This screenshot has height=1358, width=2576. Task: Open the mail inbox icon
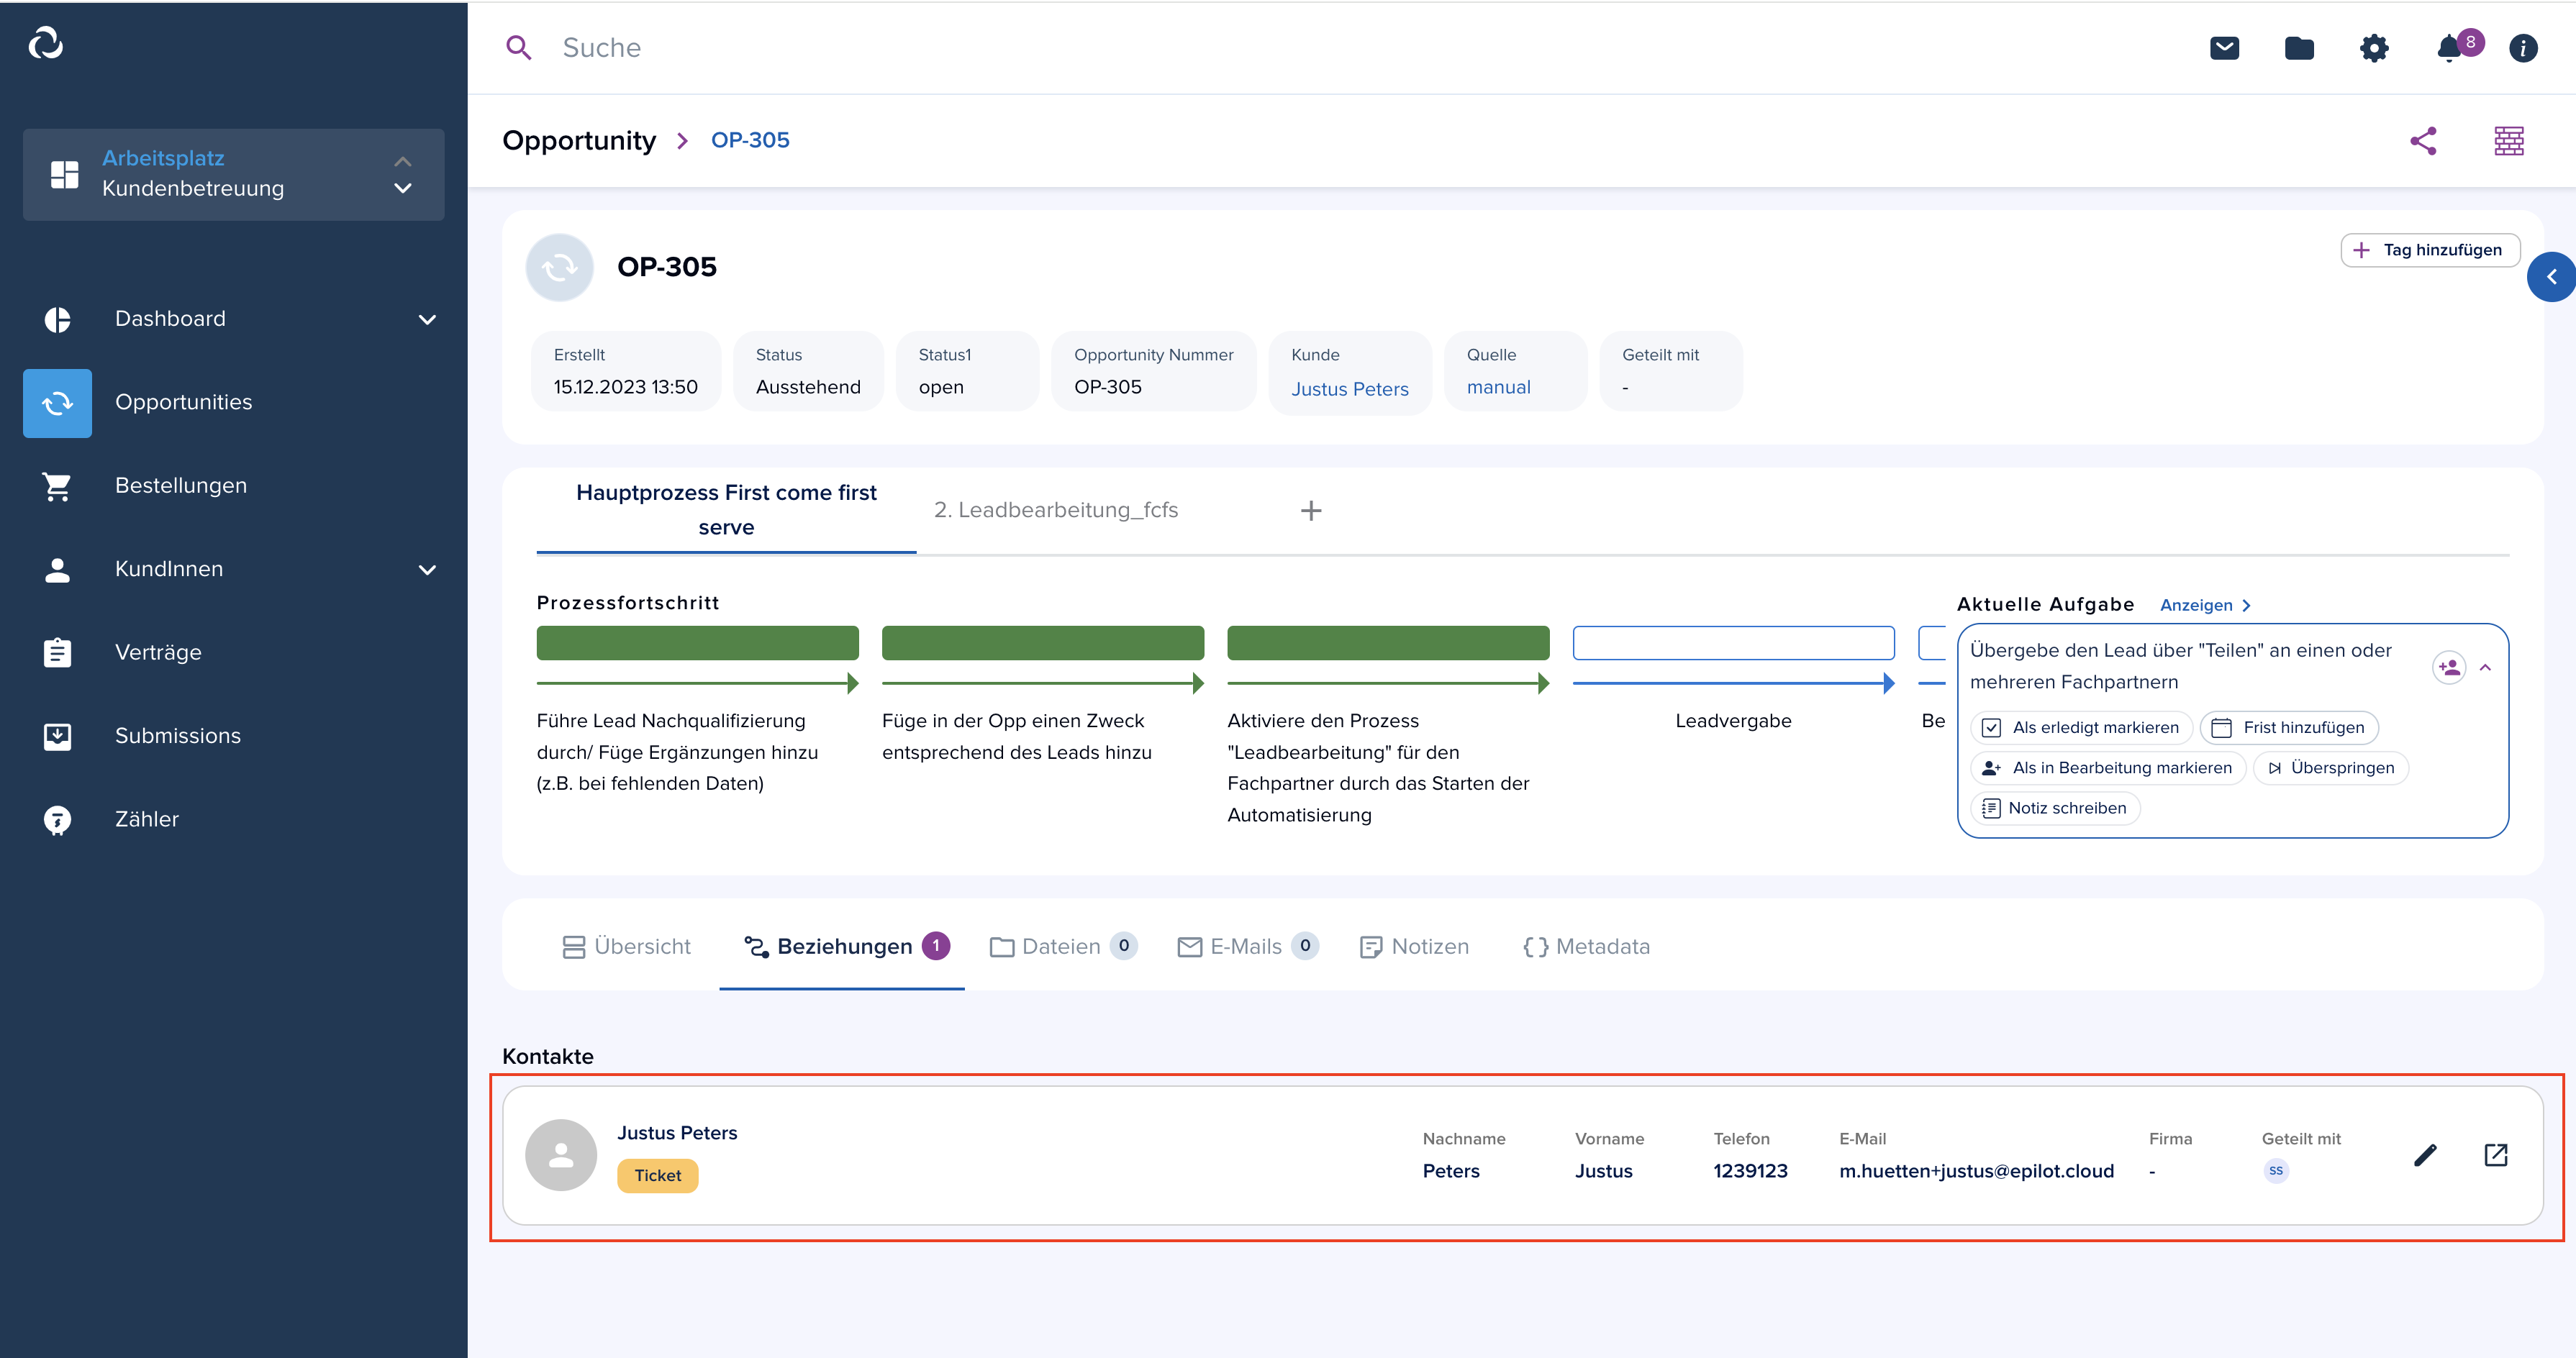point(2224,48)
